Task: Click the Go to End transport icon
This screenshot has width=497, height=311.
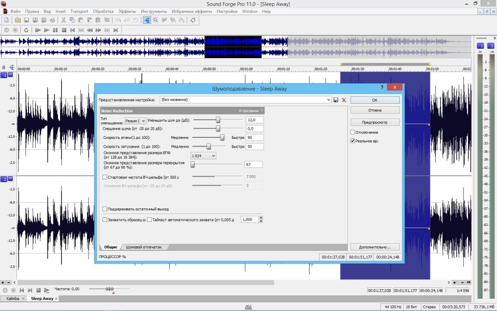Action: point(115,30)
